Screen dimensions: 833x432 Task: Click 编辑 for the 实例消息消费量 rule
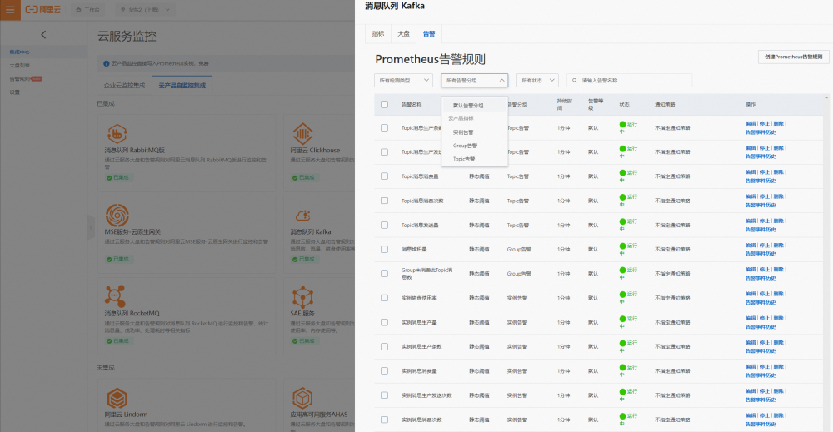tap(751, 367)
